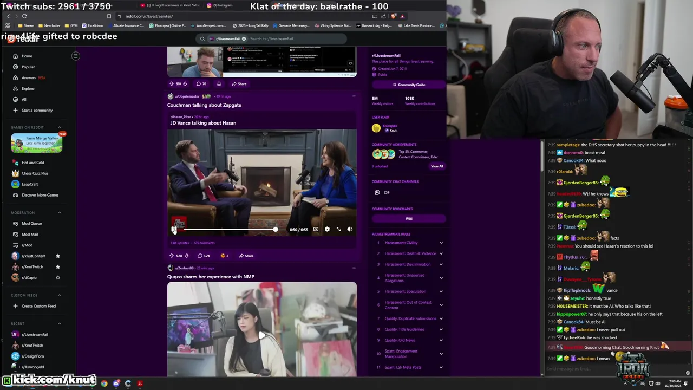Open options menu for Couchman post
The width and height of the screenshot is (693, 390).
click(x=354, y=96)
